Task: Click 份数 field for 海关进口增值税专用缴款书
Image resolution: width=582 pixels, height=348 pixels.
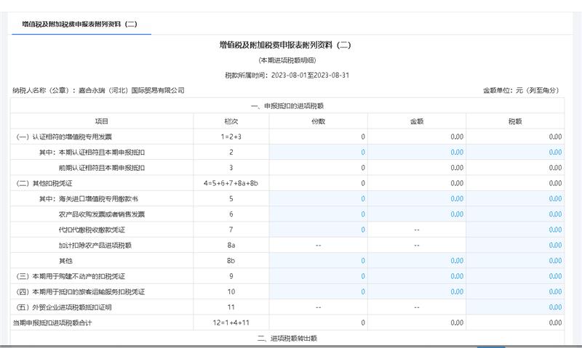Action: [x=318, y=198]
